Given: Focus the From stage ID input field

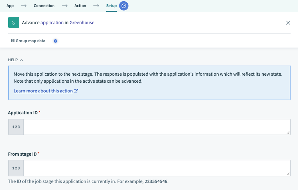Looking at the screenshot, I should coord(156,168).
